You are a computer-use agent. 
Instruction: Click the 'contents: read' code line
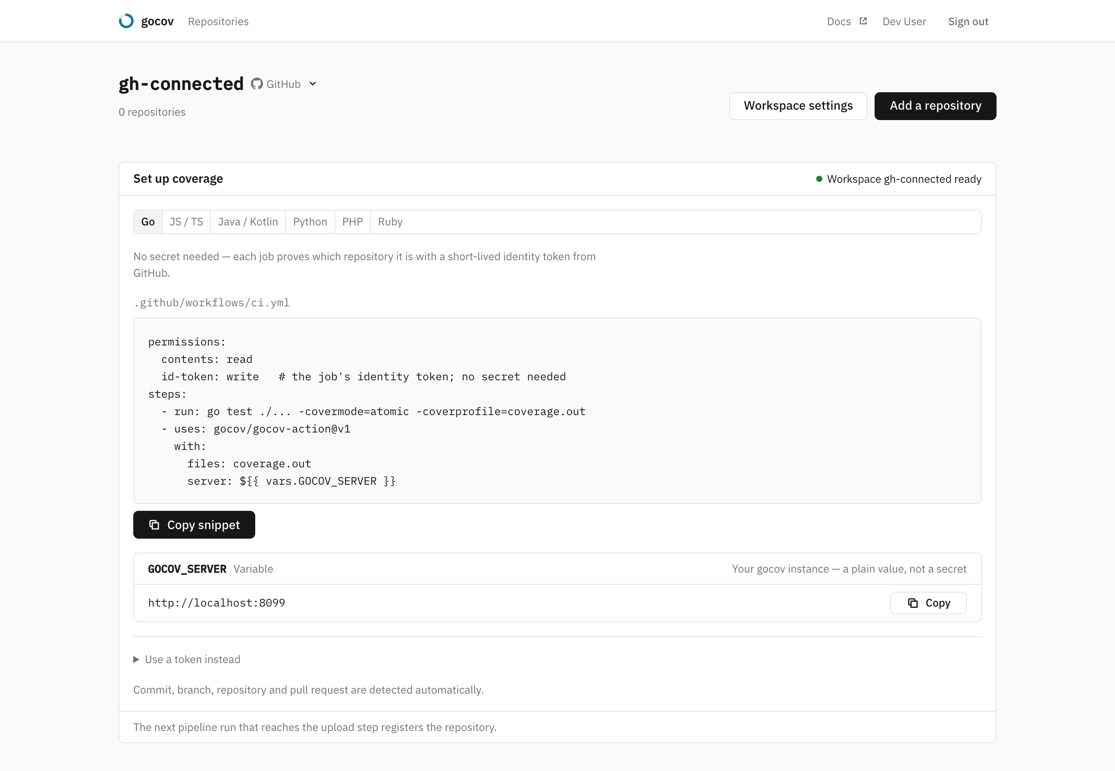(x=207, y=359)
